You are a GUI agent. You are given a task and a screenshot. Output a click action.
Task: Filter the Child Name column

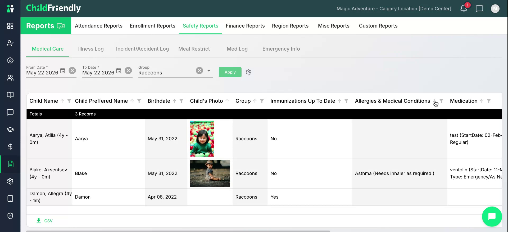(x=69, y=101)
